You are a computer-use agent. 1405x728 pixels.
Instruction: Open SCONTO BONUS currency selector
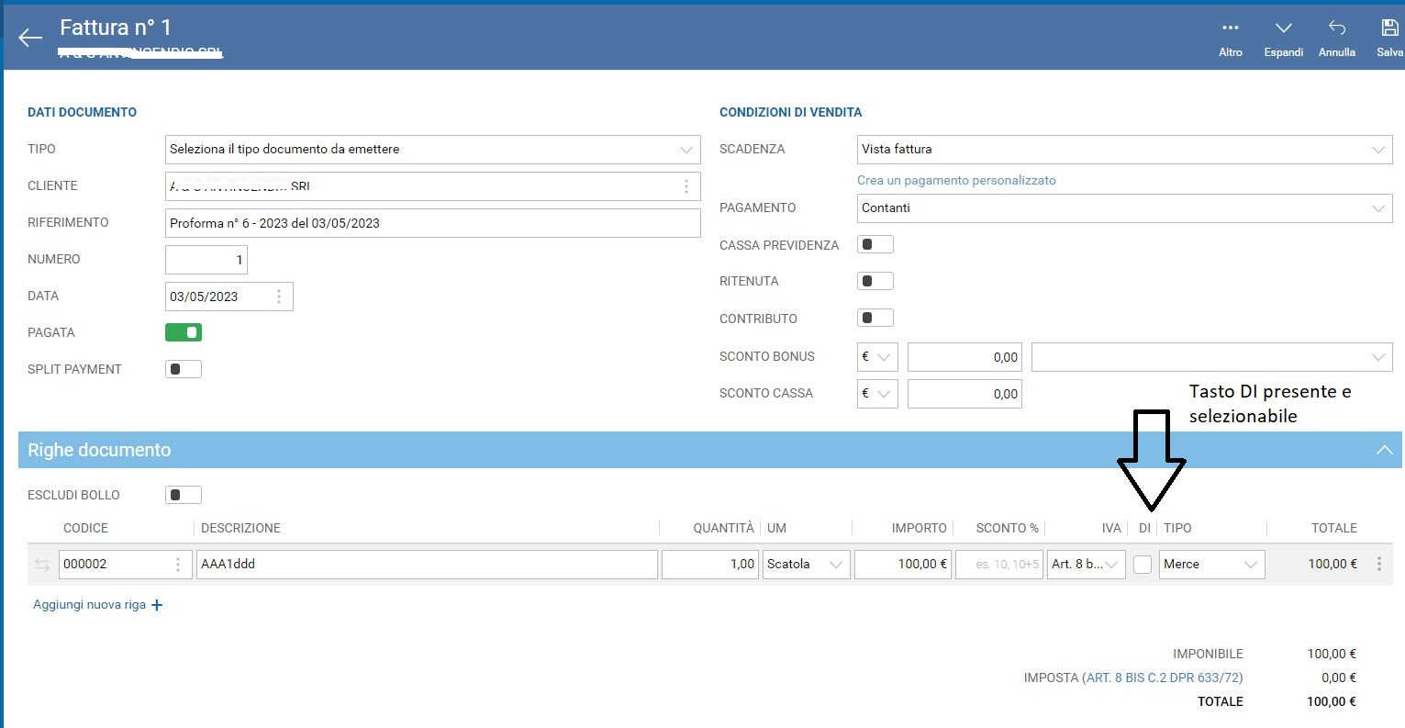[877, 357]
